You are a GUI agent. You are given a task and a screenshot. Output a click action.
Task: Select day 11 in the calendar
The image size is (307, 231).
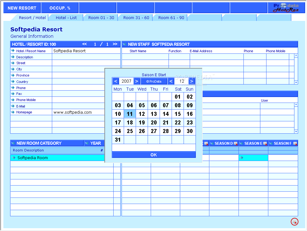(130, 114)
